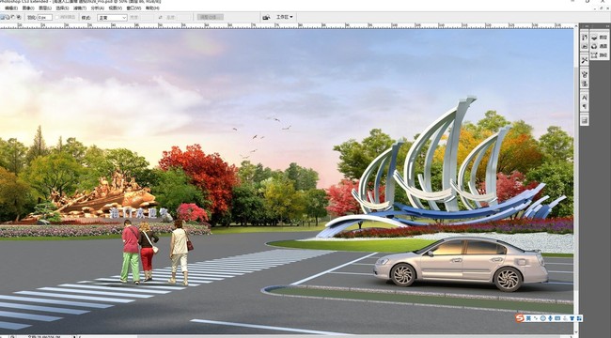
Task: Open the Character panel icon
Action: point(585,98)
